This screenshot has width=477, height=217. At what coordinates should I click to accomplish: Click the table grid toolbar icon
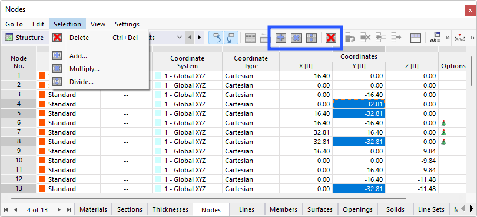point(250,38)
